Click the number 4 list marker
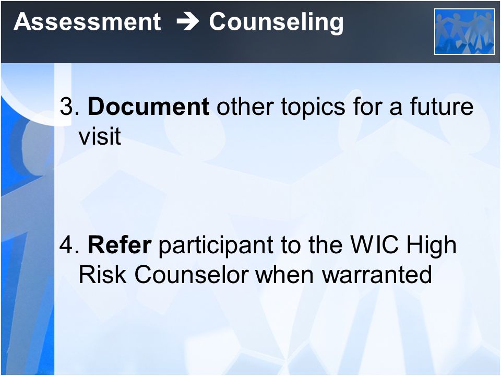The image size is (501, 376). pyautogui.click(x=69, y=245)
